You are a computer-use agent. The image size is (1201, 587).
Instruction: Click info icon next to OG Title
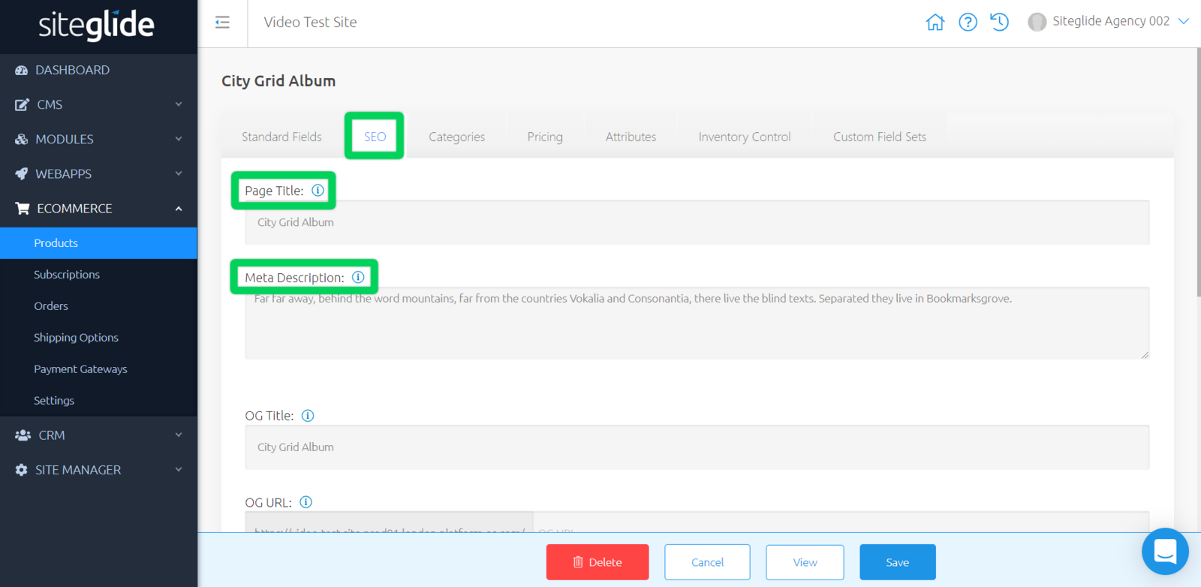(308, 416)
